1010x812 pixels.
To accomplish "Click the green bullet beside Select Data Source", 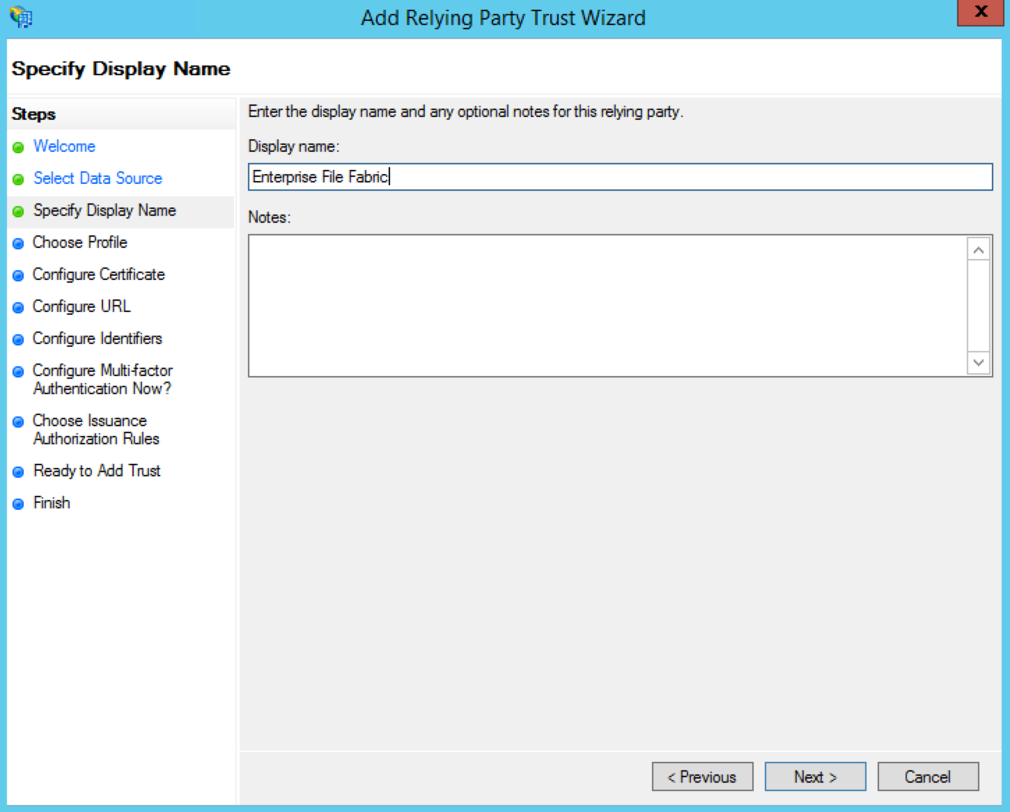I will click(x=19, y=180).
